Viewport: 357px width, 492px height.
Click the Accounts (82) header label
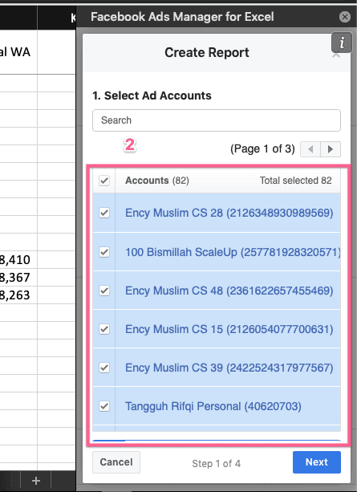pyautogui.click(x=157, y=181)
